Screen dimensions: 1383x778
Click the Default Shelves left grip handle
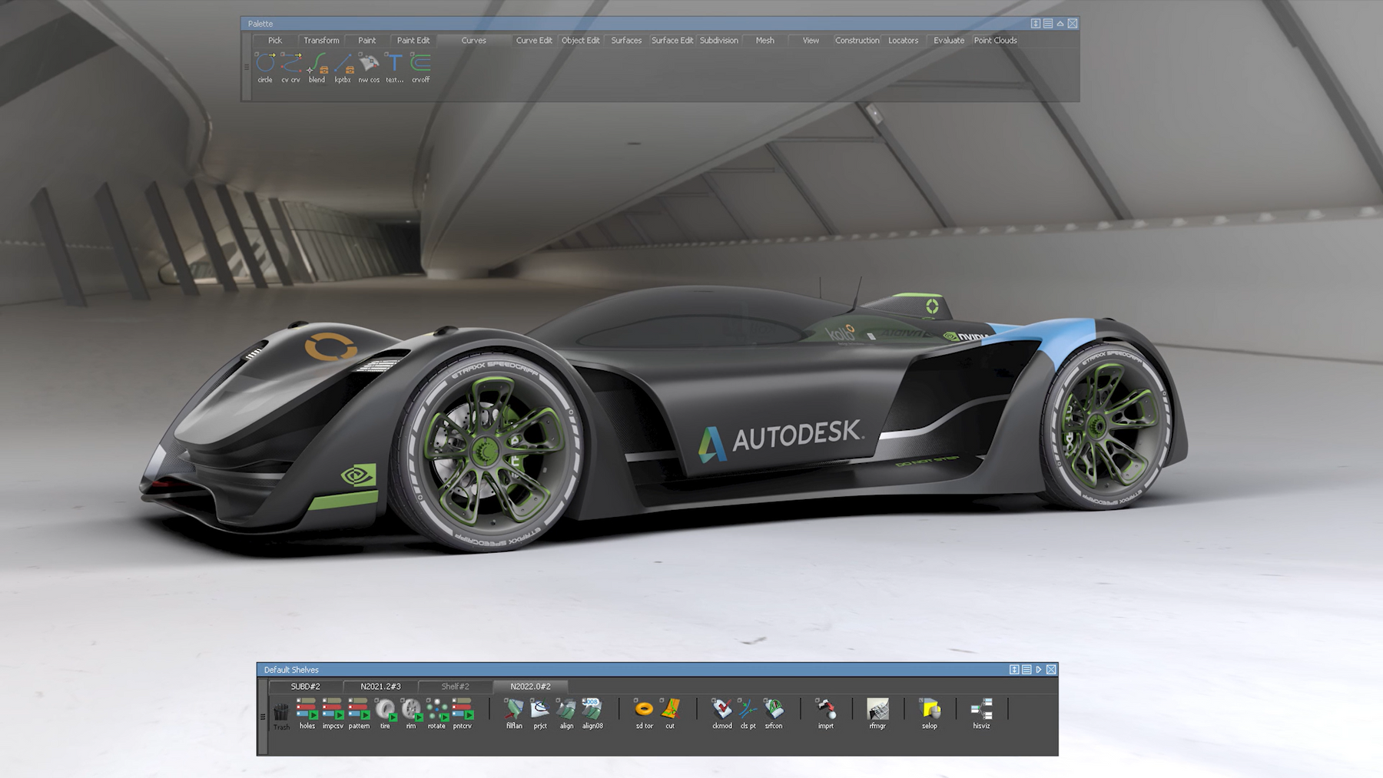point(263,716)
